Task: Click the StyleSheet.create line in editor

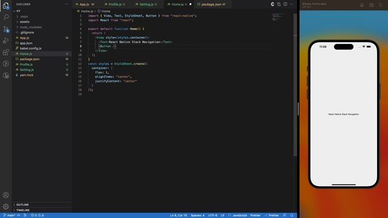Action: click(118, 64)
